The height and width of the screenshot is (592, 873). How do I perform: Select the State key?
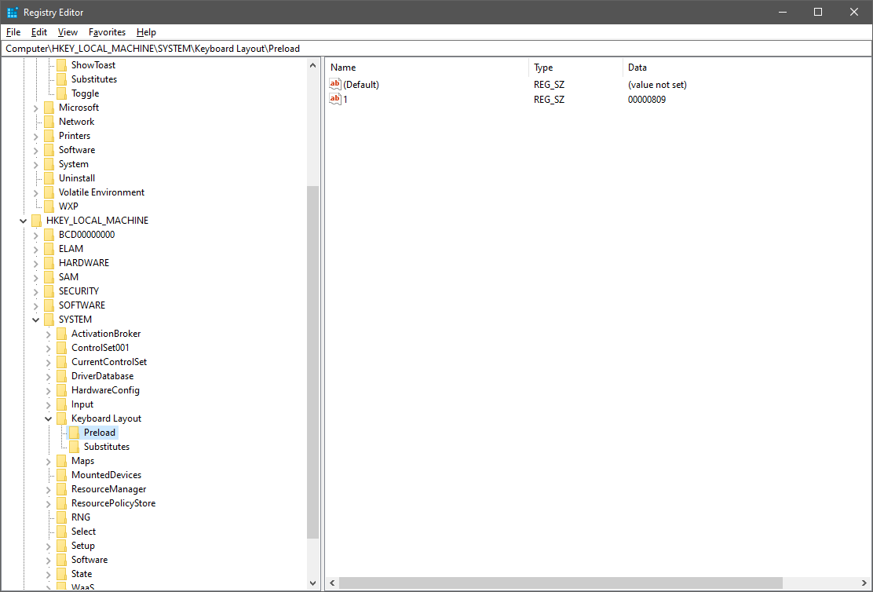pyautogui.click(x=82, y=574)
